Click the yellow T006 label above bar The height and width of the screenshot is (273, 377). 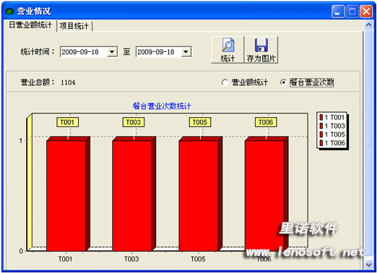(x=266, y=122)
